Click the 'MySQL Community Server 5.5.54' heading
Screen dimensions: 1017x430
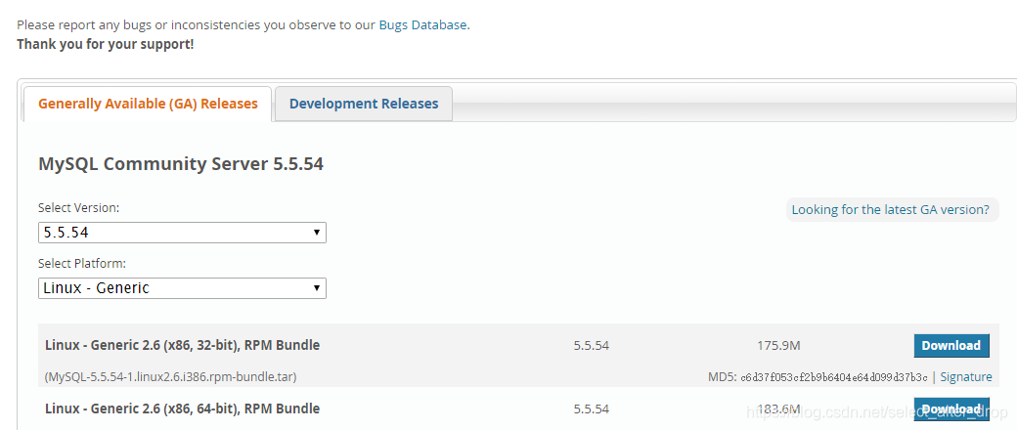coord(181,164)
